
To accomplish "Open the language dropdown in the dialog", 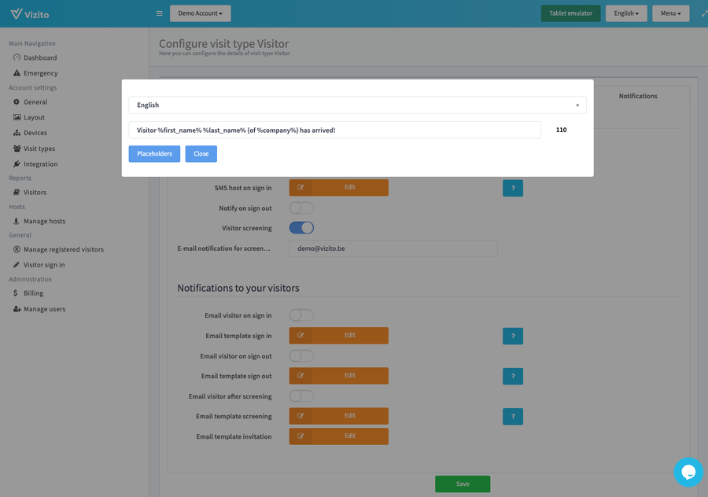I will click(357, 105).
